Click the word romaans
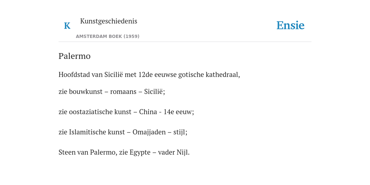This screenshot has width=370, height=185. tap(123, 91)
